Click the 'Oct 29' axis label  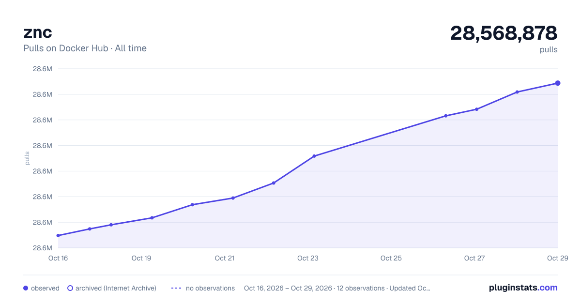click(557, 258)
